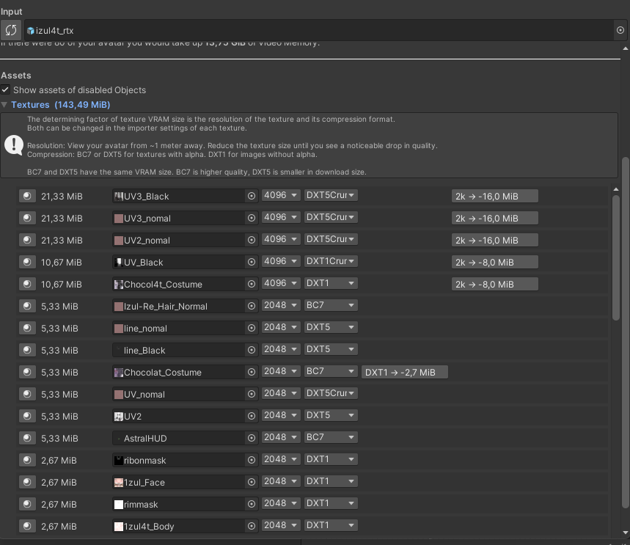Click object picker next to AstralHUD texture
Image resolution: width=630 pixels, height=545 pixels.
(x=252, y=438)
